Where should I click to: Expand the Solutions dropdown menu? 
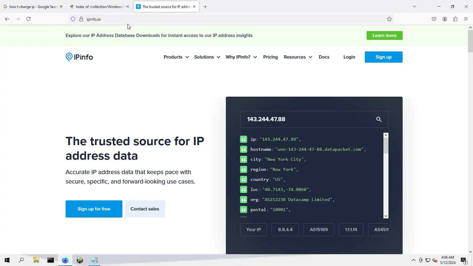(207, 57)
